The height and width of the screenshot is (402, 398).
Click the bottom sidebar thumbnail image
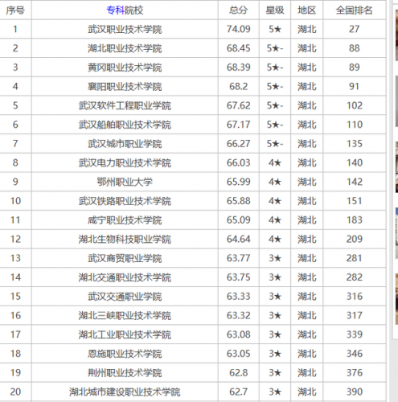(396, 299)
